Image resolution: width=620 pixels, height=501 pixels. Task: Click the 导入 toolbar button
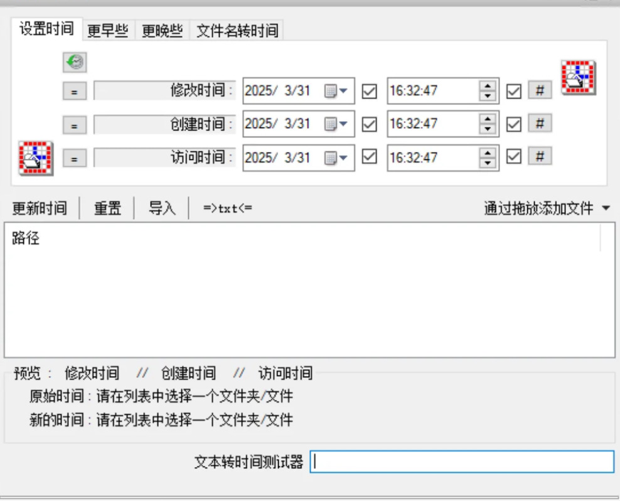click(162, 208)
